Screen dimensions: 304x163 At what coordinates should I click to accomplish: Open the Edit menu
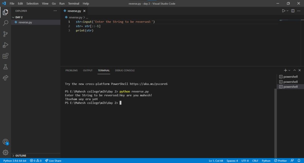point(20,3)
